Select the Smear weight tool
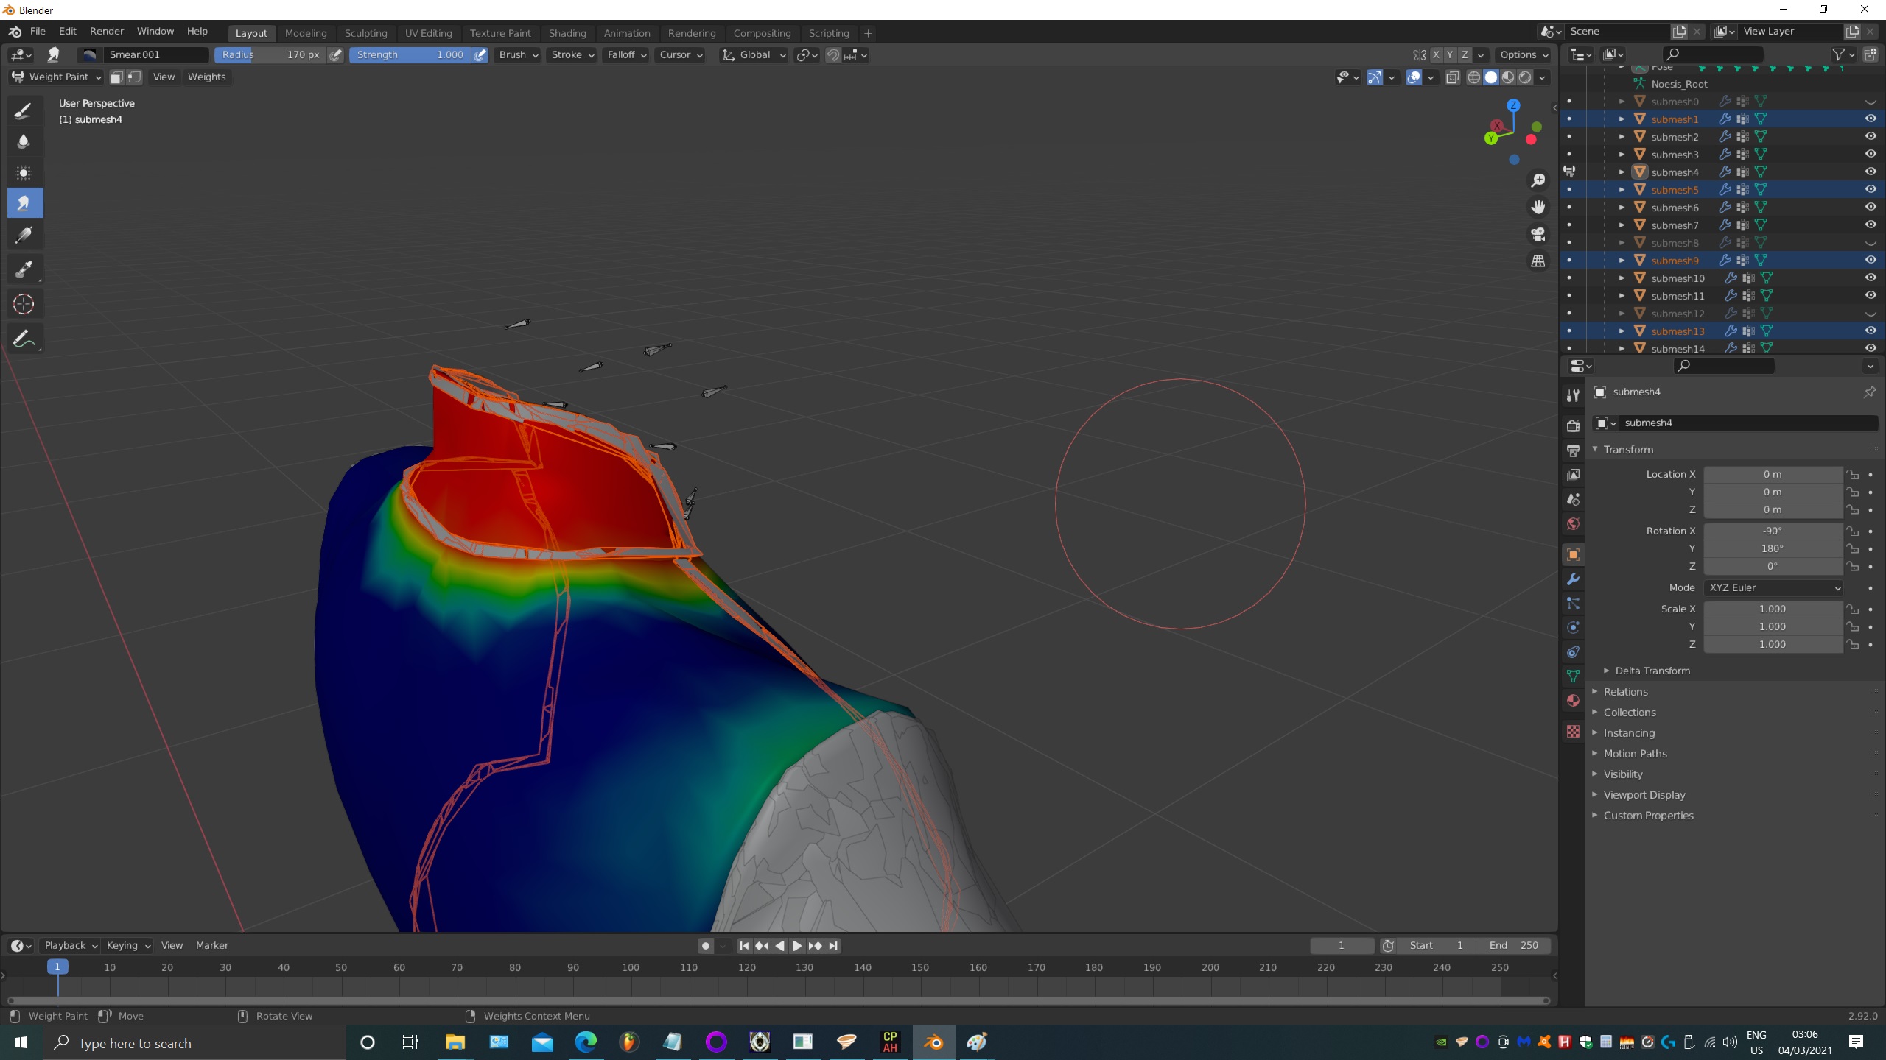The width and height of the screenshot is (1886, 1060). 24,203
